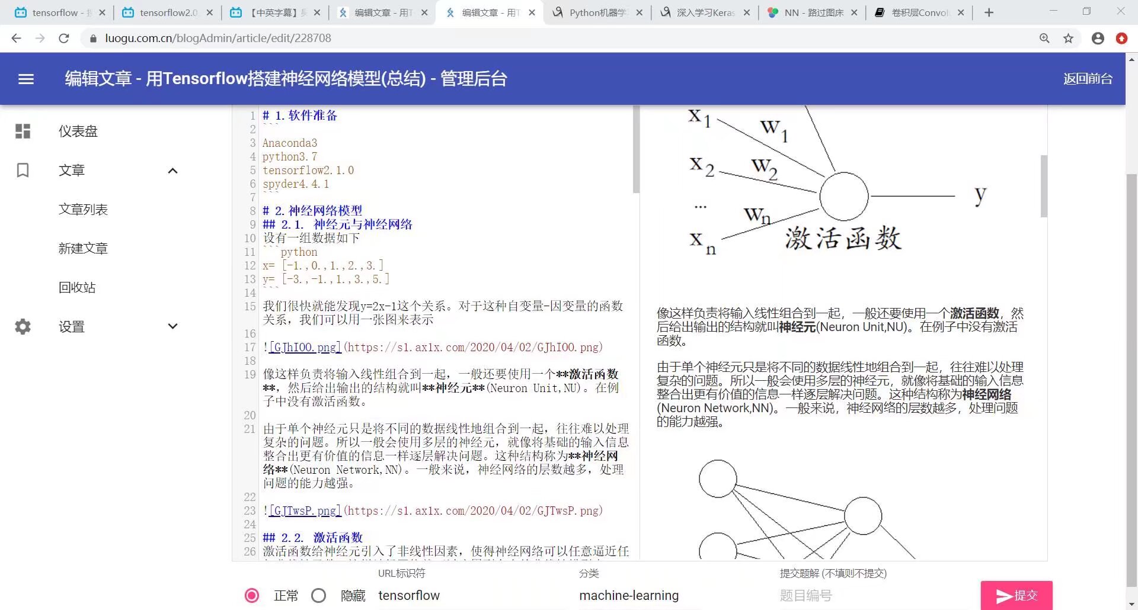Viewport: 1138px width, 610px height.
Task: Click the 'spyder4.4.1' line in the editor
Action: [x=296, y=184]
